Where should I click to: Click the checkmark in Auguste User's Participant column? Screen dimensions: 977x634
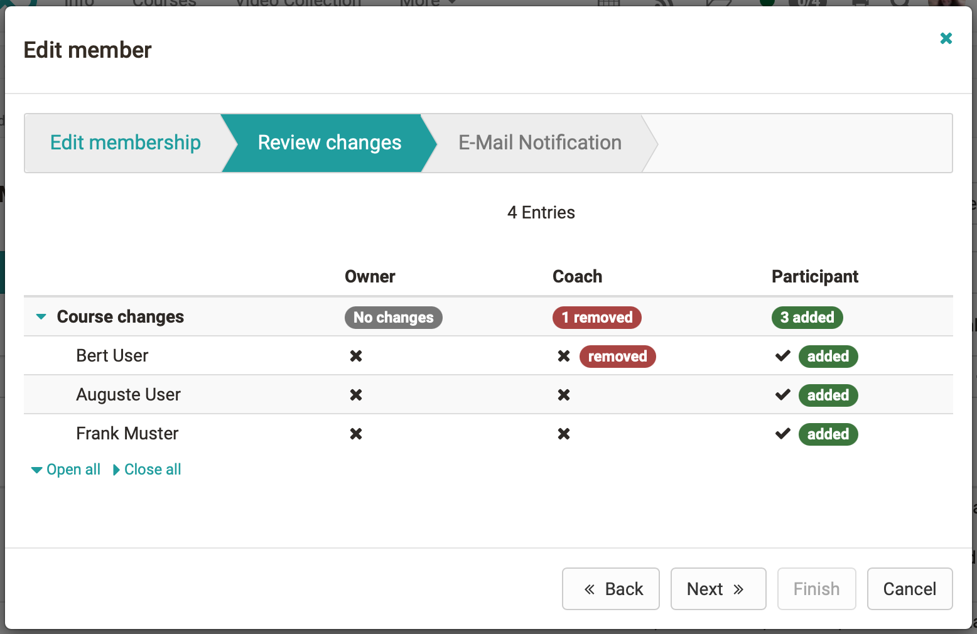[782, 395]
